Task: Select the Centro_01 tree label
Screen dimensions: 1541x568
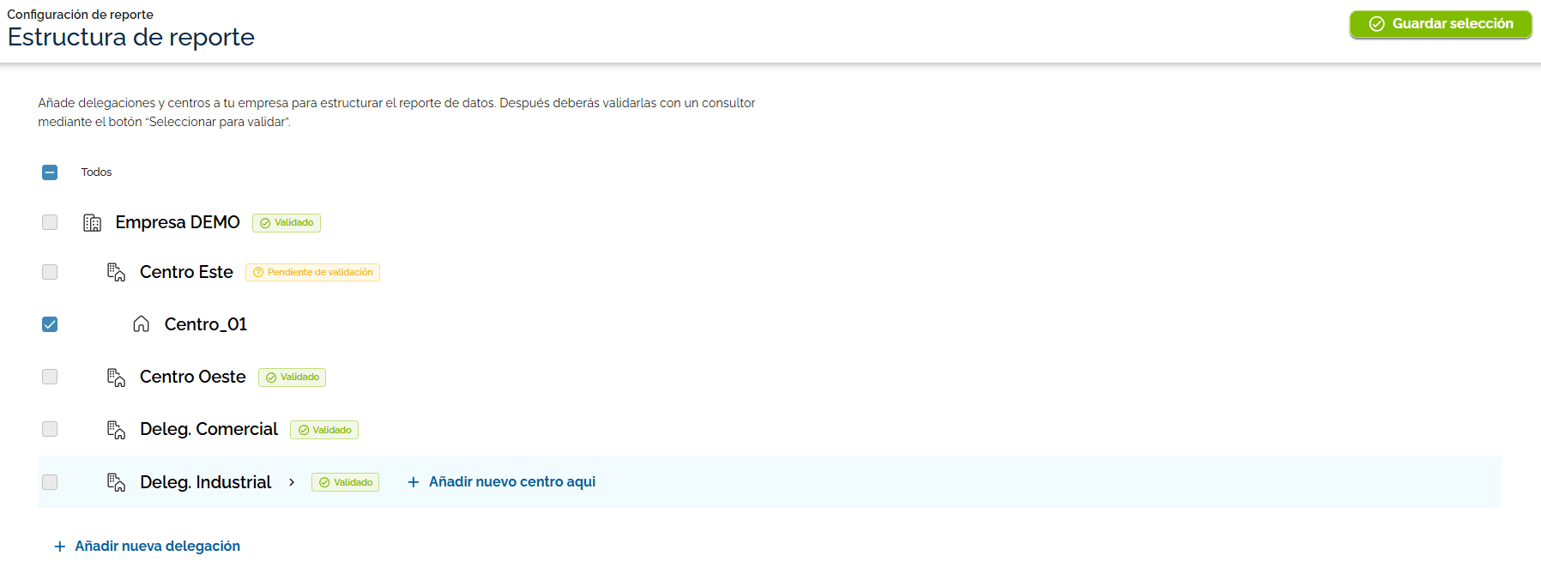Action: [206, 324]
